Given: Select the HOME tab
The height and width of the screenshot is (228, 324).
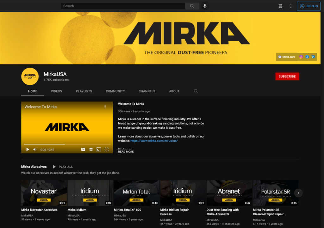Looking at the screenshot, I should pos(33,91).
